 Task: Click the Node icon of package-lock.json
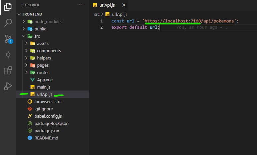[30, 123]
